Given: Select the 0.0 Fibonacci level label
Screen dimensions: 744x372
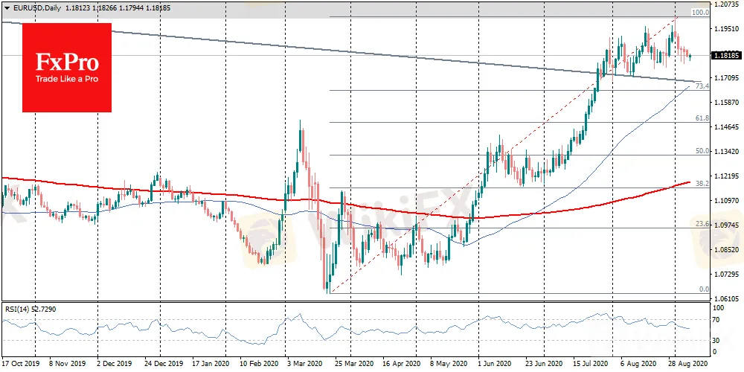Looking at the screenshot, I should 703,289.
